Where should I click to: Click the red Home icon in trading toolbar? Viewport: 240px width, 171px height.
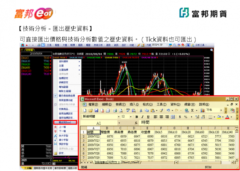(x=22, y=45)
